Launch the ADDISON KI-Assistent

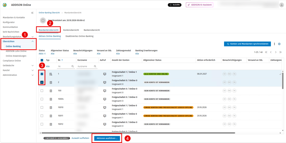(199, 5)
